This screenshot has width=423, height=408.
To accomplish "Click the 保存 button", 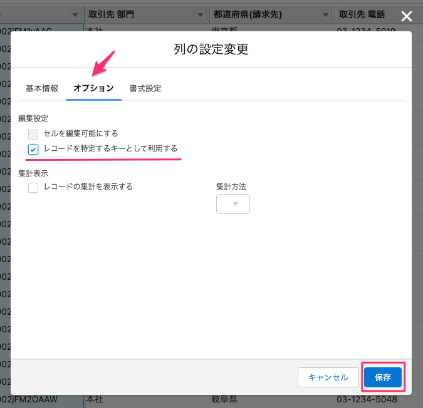I will (x=383, y=377).
